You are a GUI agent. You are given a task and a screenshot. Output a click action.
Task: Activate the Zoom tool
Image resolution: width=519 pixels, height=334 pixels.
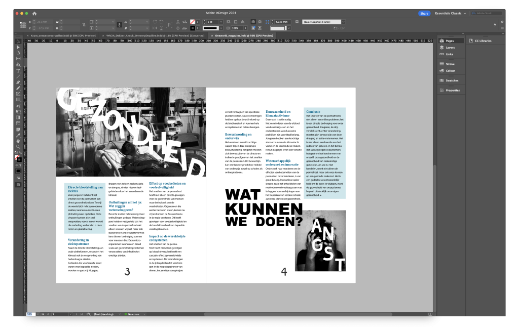coord(18,147)
